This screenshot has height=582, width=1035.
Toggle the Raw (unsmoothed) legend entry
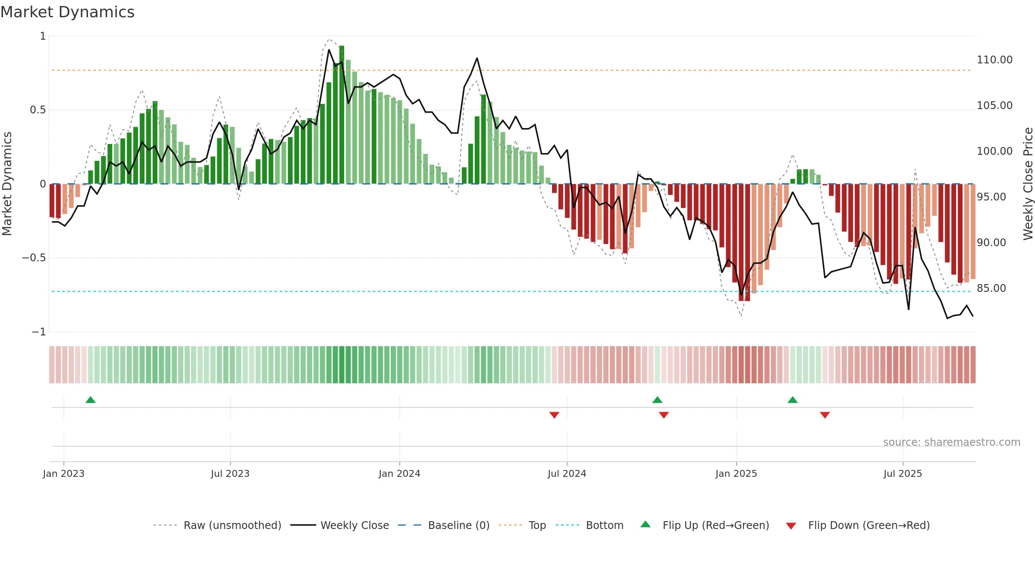pos(217,525)
